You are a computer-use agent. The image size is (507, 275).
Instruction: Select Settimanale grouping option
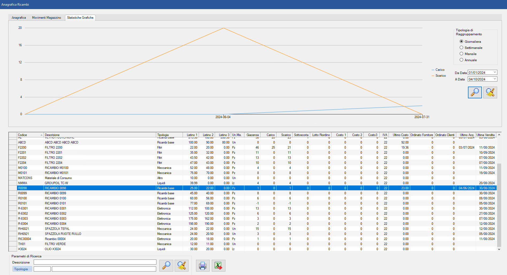[x=461, y=48]
